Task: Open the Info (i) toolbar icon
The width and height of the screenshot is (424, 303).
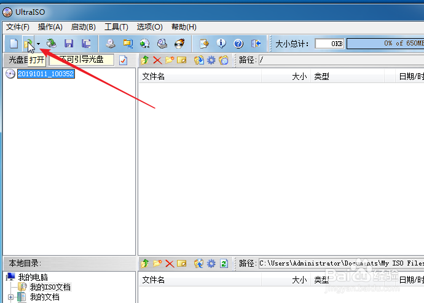Action: coord(221,44)
